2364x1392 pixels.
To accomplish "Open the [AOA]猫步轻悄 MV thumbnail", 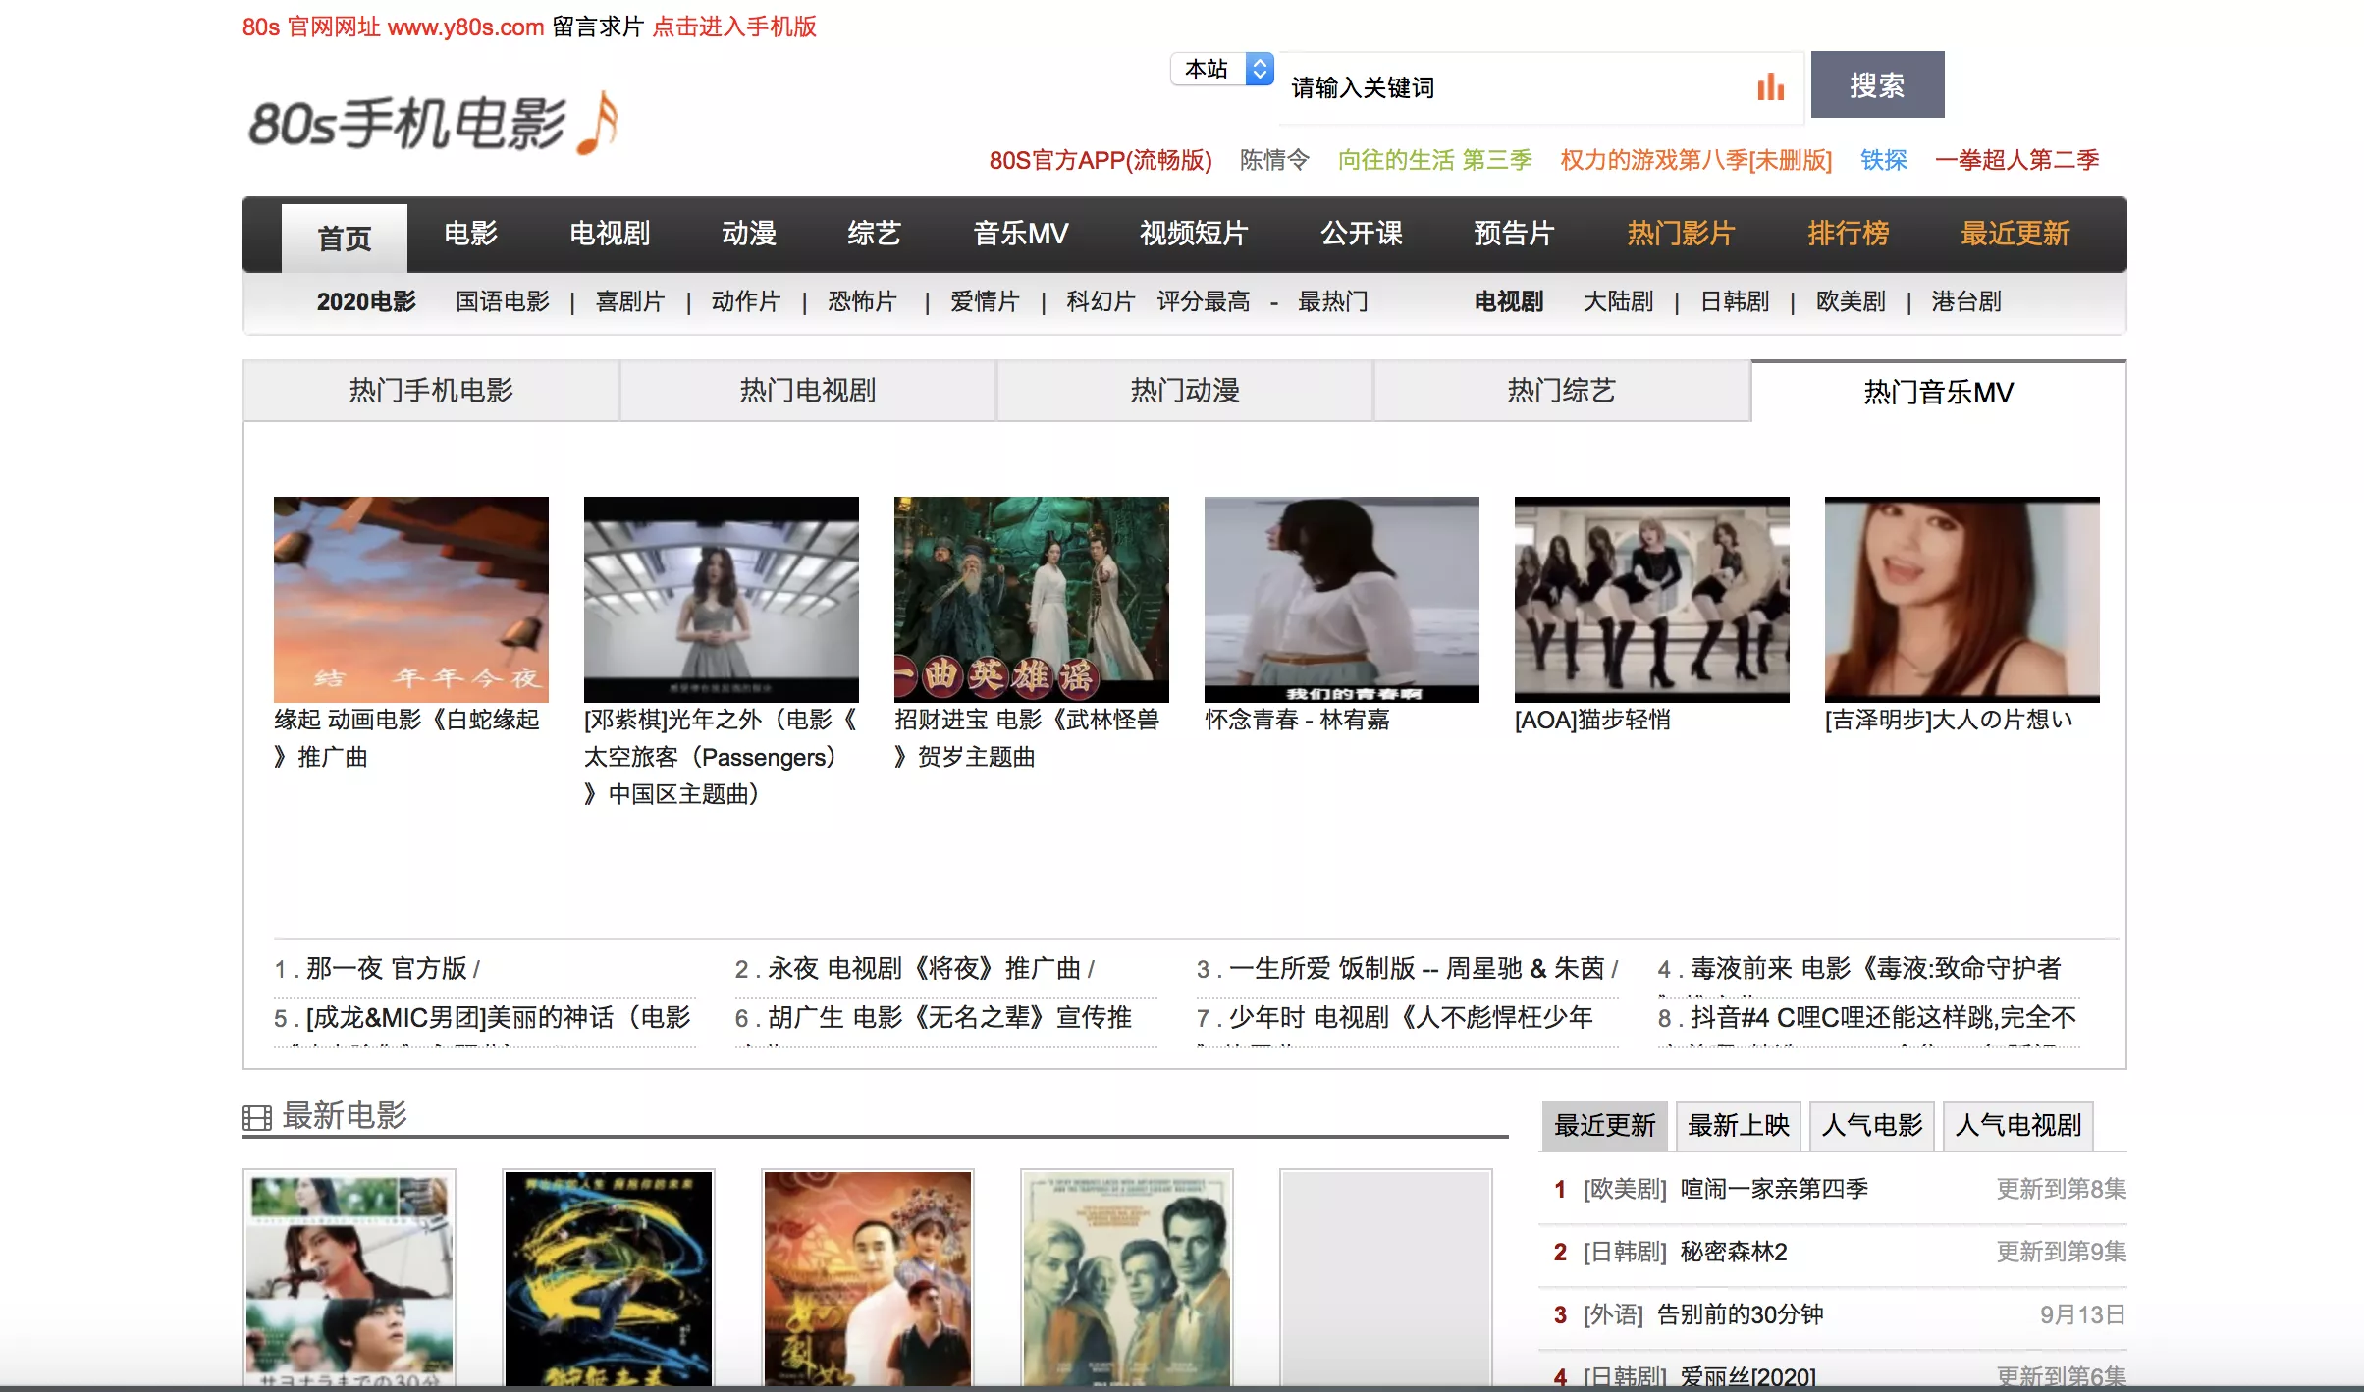I will (1652, 600).
